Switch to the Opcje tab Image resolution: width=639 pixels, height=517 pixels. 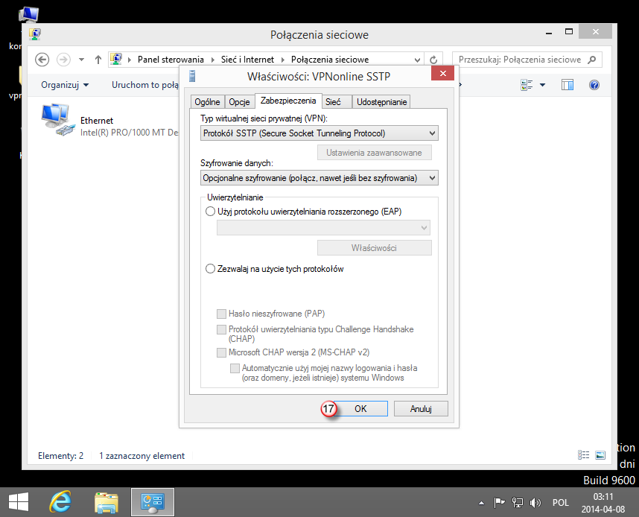[x=239, y=102]
